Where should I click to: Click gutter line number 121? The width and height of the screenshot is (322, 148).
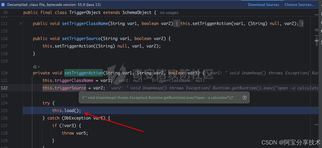pos(4,81)
